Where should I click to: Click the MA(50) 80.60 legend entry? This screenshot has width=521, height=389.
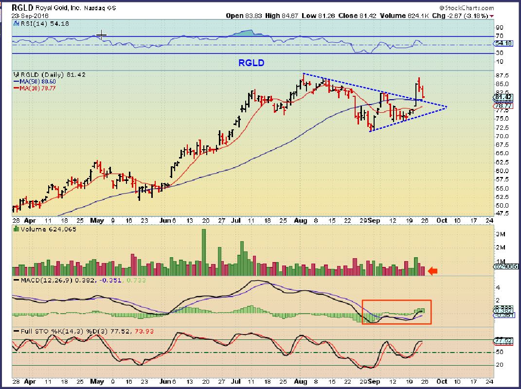pyautogui.click(x=35, y=81)
